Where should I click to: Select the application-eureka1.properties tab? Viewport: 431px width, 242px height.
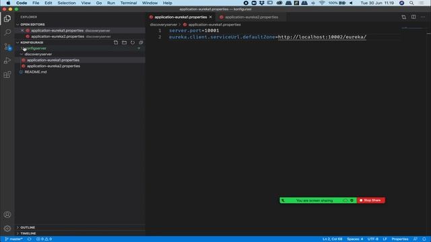pyautogui.click(x=181, y=17)
